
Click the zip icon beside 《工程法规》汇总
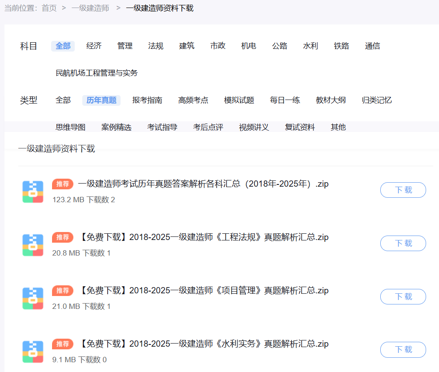pyautogui.click(x=33, y=245)
